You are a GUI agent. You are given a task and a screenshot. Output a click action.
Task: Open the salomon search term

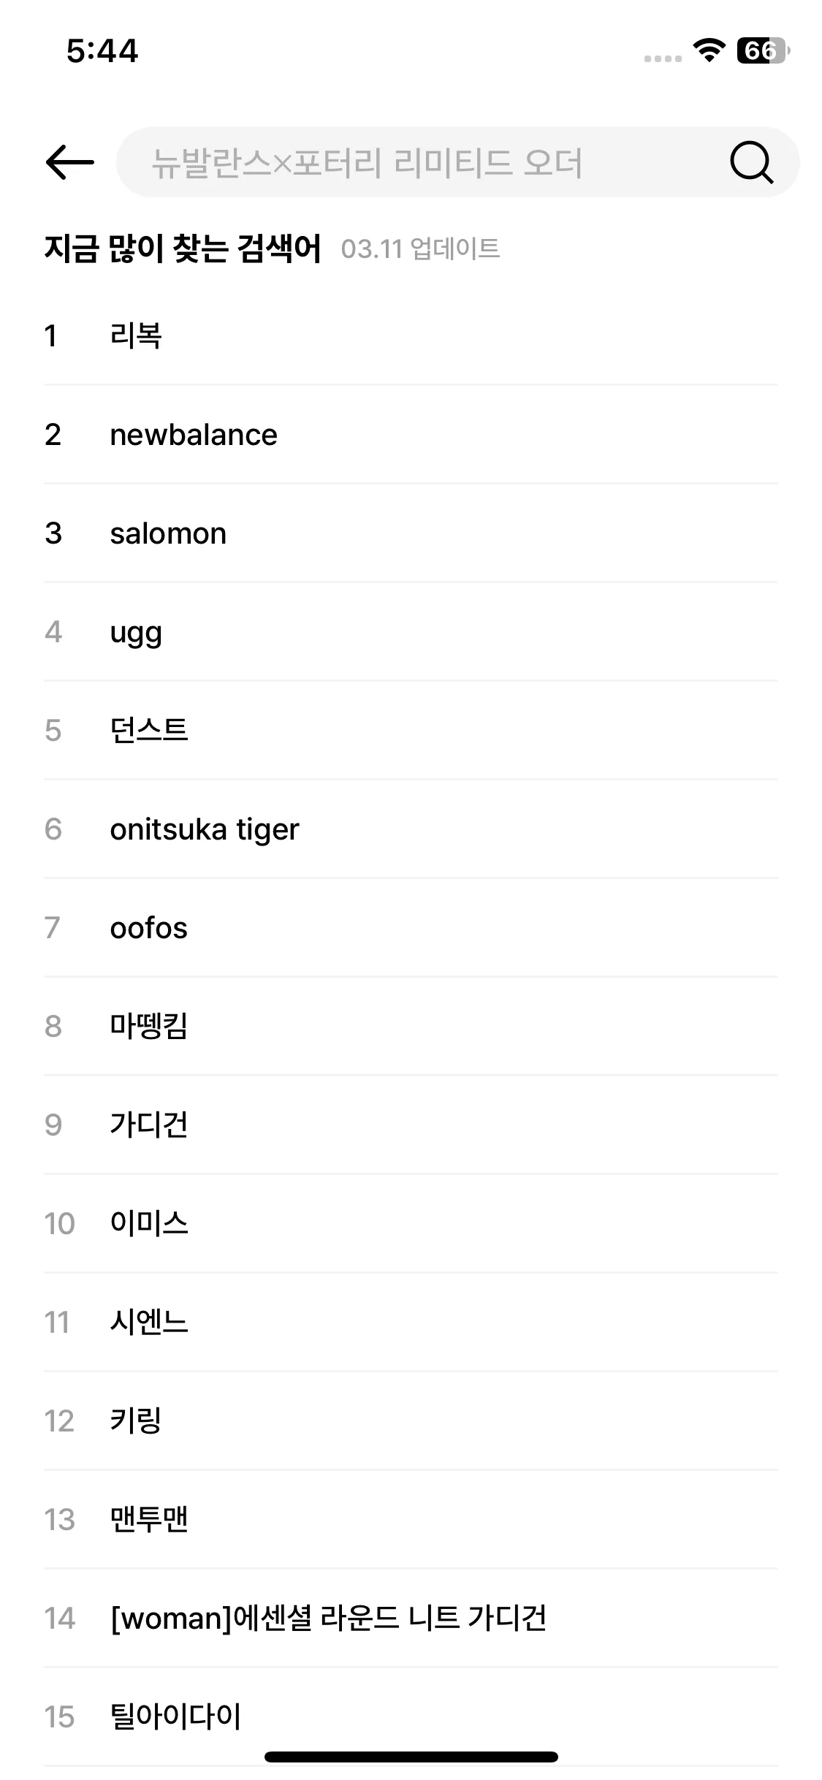(x=411, y=533)
